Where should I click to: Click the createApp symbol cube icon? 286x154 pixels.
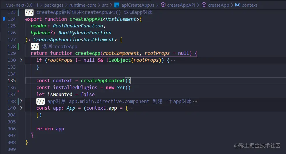204,5
